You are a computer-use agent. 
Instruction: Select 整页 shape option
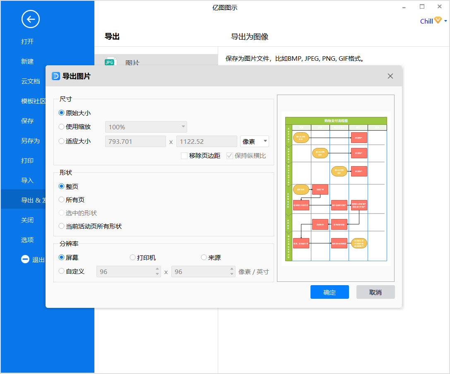[61, 186]
